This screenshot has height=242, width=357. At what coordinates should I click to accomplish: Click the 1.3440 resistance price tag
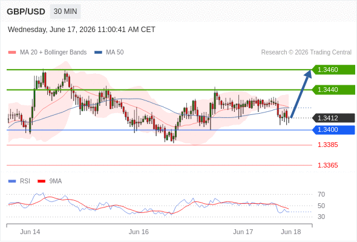tap(333, 90)
